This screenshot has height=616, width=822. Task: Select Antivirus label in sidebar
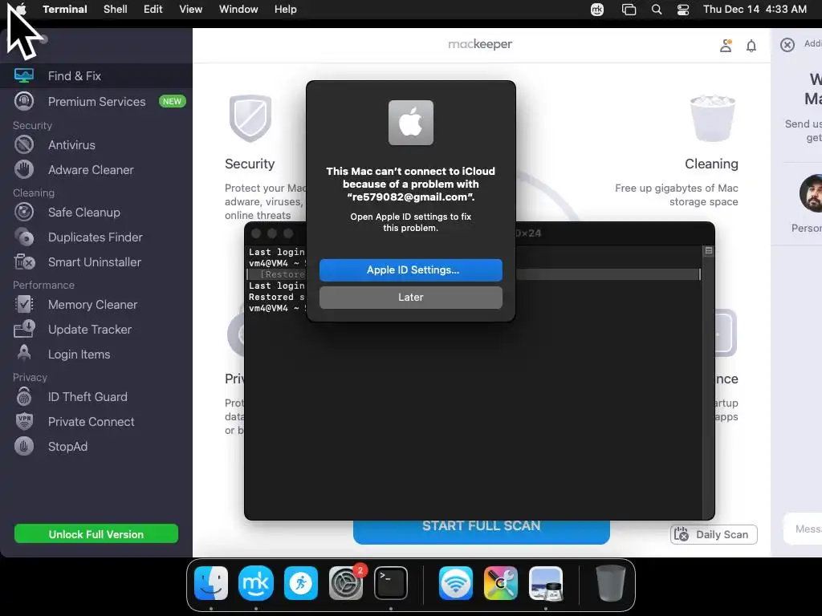[x=71, y=145]
